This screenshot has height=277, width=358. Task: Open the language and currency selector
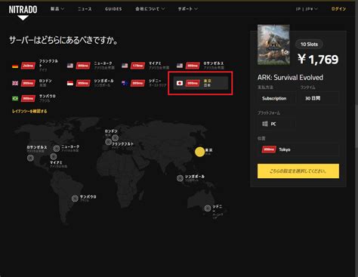pos(307,9)
